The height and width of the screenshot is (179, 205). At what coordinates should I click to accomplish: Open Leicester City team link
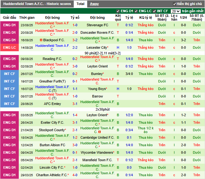tap(97, 47)
